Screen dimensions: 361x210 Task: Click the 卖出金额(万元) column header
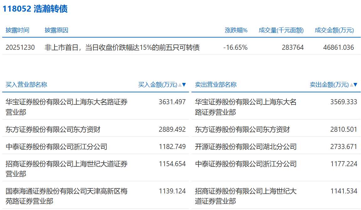pyautogui.click(x=329, y=85)
